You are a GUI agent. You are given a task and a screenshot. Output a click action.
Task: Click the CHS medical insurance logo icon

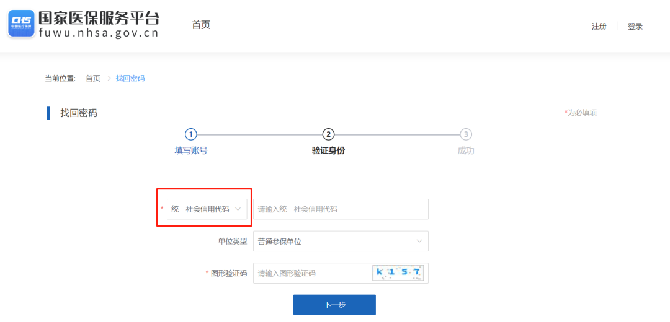(x=21, y=24)
